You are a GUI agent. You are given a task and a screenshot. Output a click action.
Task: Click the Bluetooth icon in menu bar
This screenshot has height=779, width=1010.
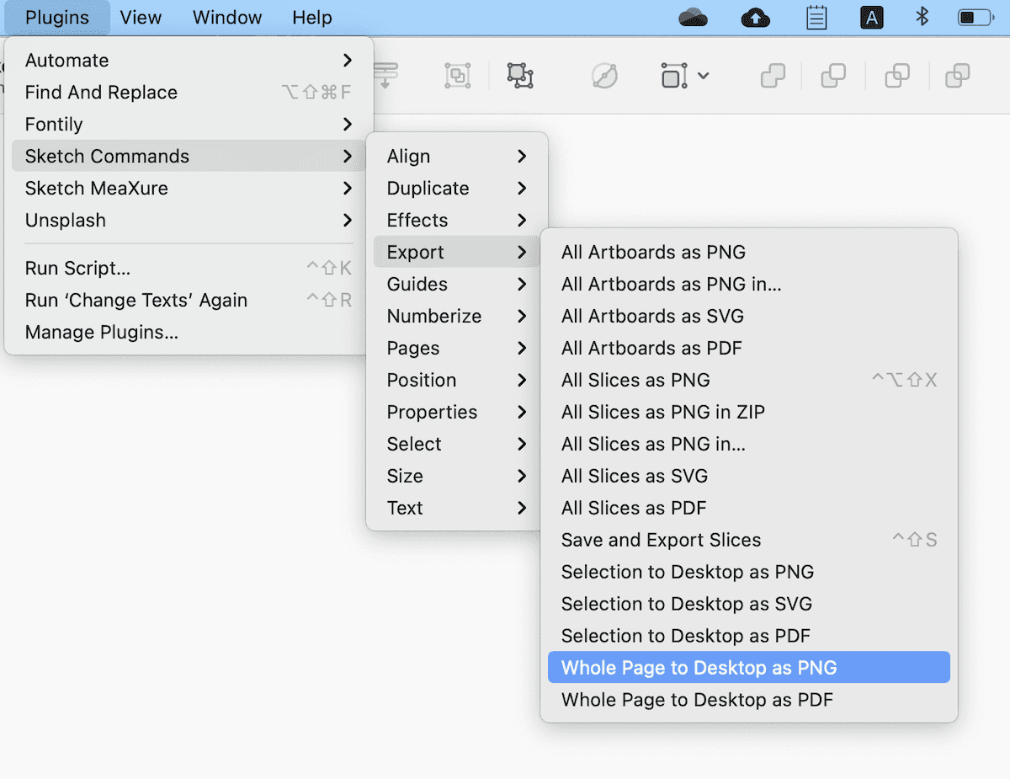pos(922,17)
